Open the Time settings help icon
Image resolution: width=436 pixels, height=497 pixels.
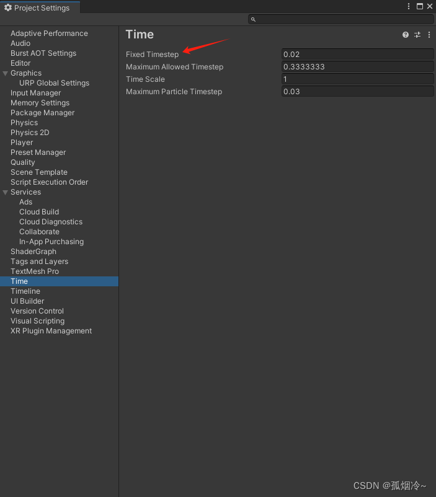[405, 35]
